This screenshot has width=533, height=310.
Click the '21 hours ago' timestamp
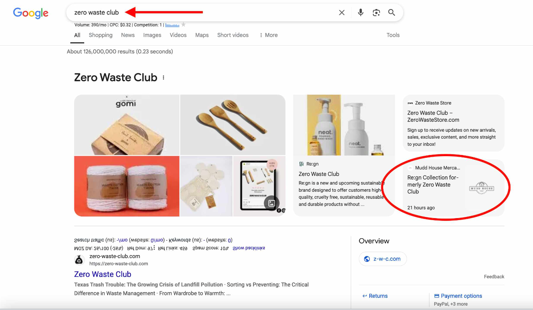point(421,208)
